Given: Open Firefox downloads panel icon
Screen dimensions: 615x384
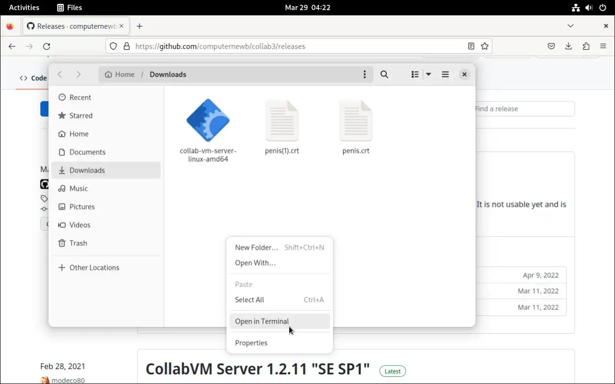Looking at the screenshot, I should (568, 46).
